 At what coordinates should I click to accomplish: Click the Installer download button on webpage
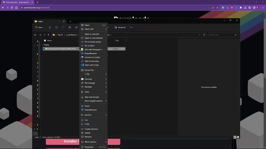[83, 142]
